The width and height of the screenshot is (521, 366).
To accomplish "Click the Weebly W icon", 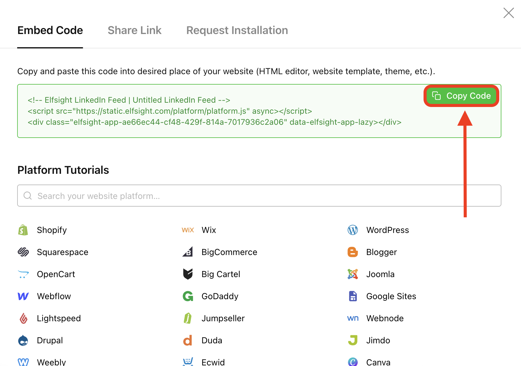I will [x=23, y=362].
